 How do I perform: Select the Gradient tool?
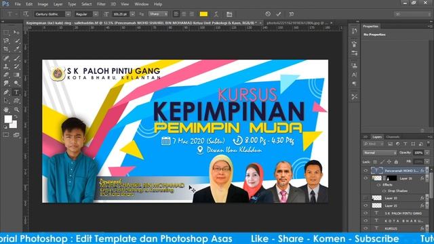click(16, 75)
